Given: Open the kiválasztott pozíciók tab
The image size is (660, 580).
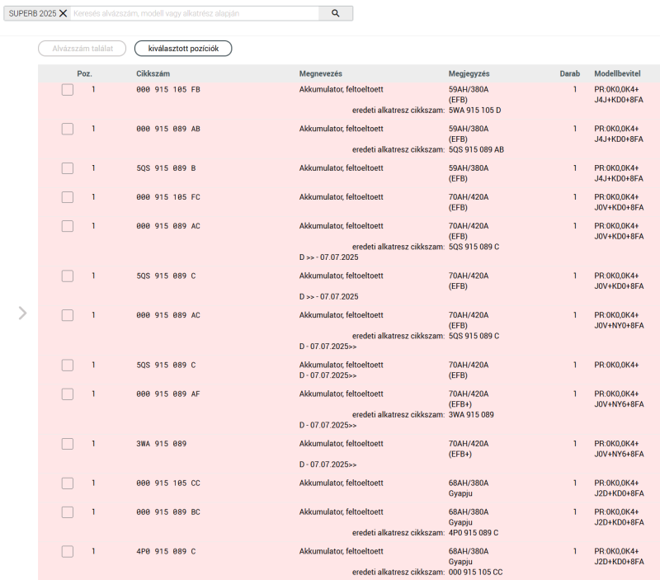Looking at the screenshot, I should (183, 49).
